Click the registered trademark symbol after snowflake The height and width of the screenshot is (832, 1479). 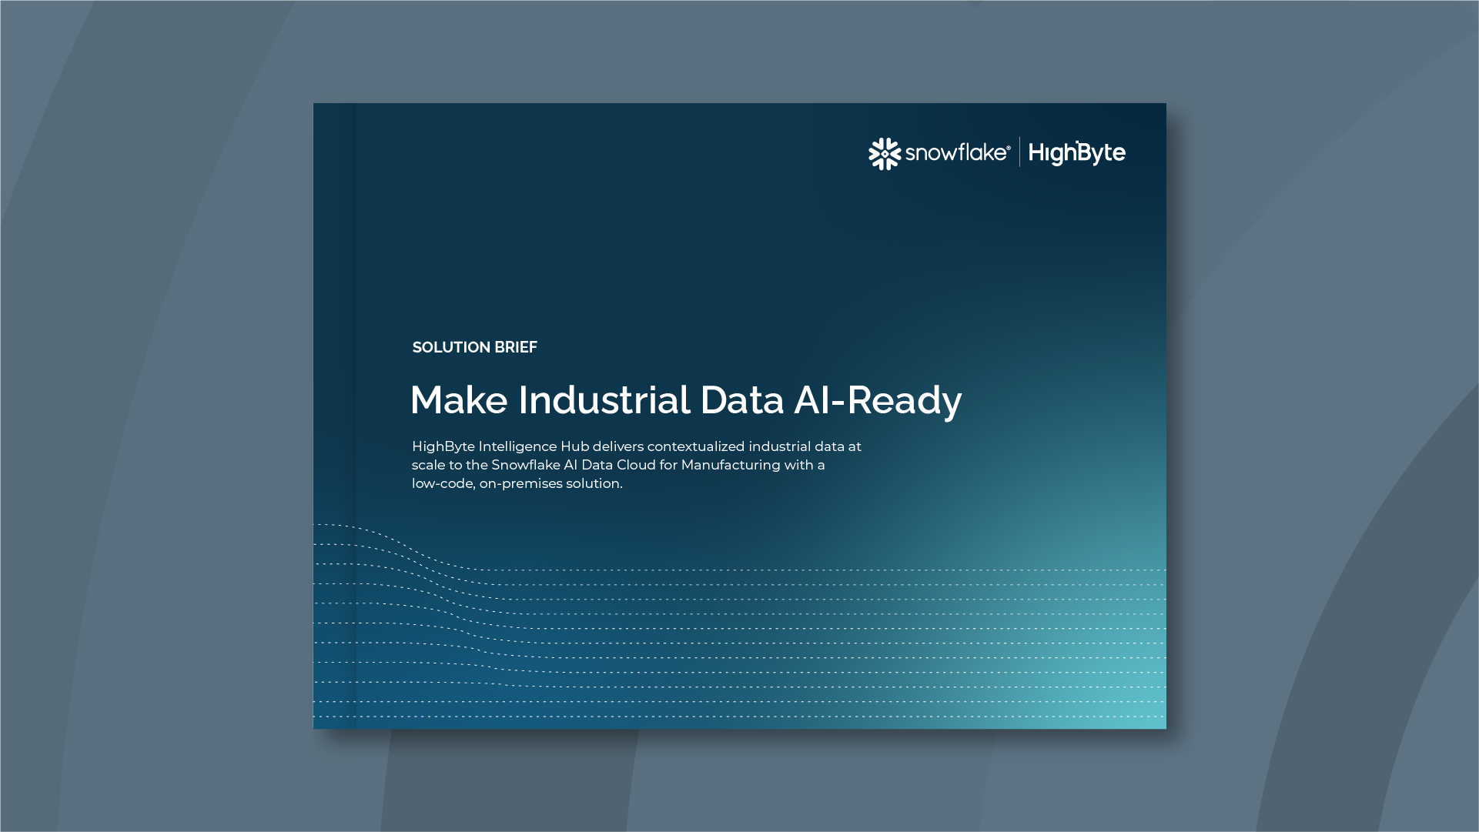1009,148
